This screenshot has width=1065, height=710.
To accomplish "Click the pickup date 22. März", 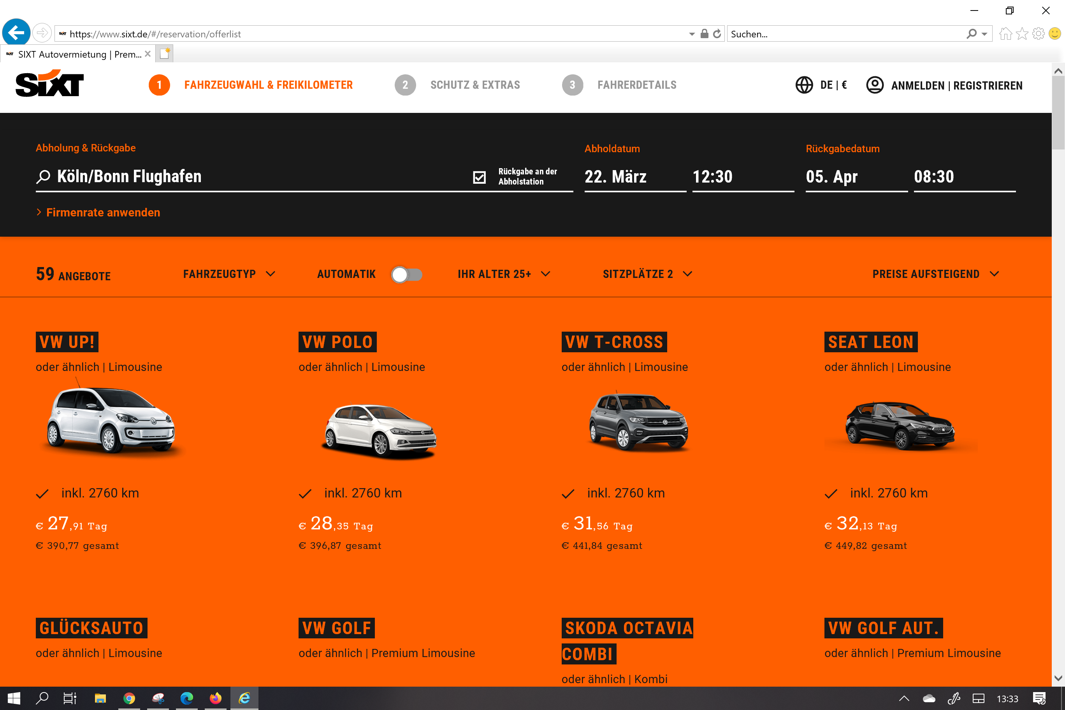I will click(x=635, y=177).
